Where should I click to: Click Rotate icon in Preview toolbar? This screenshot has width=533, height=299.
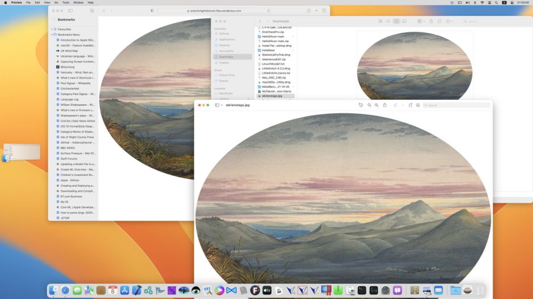click(410, 105)
